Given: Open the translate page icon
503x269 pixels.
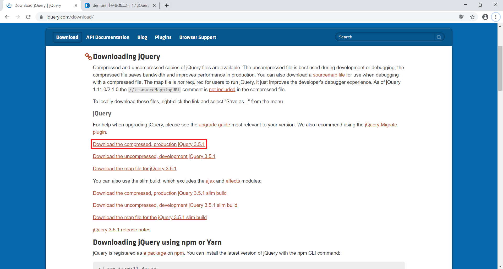Looking at the screenshot, I should point(462,17).
